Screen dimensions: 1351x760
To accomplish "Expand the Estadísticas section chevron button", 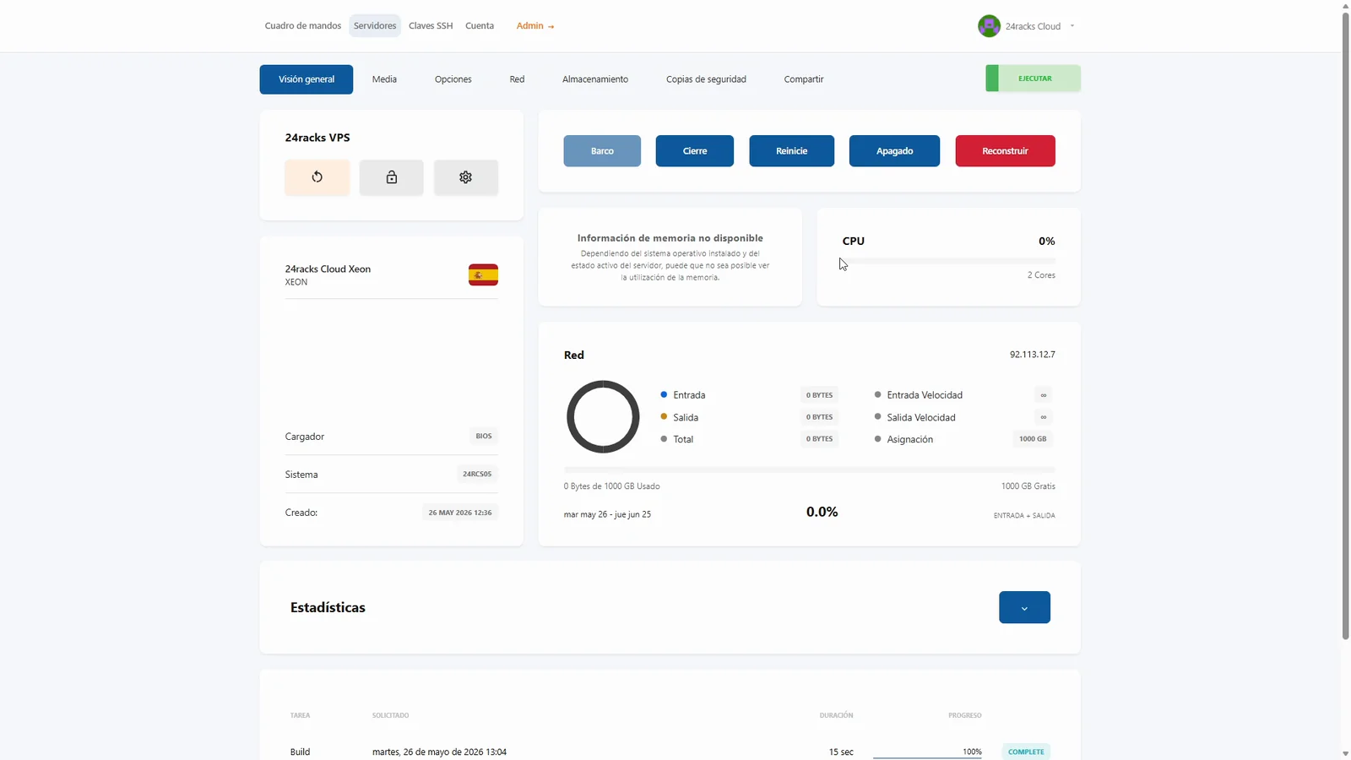I will point(1024,607).
